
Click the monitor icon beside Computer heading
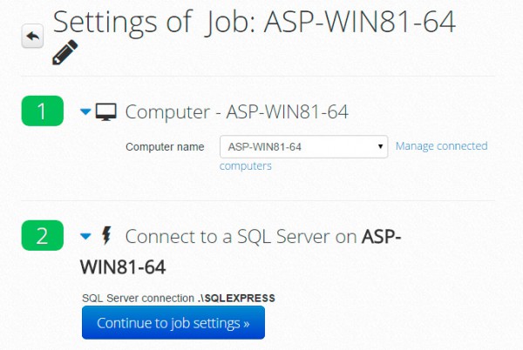point(106,111)
